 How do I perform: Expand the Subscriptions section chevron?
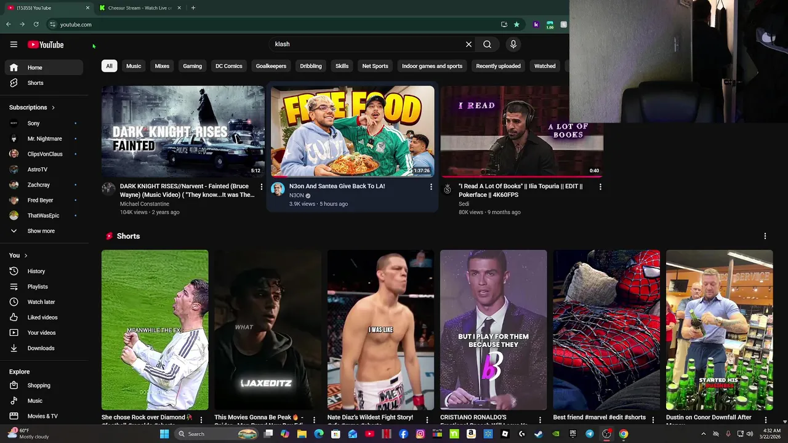point(53,108)
